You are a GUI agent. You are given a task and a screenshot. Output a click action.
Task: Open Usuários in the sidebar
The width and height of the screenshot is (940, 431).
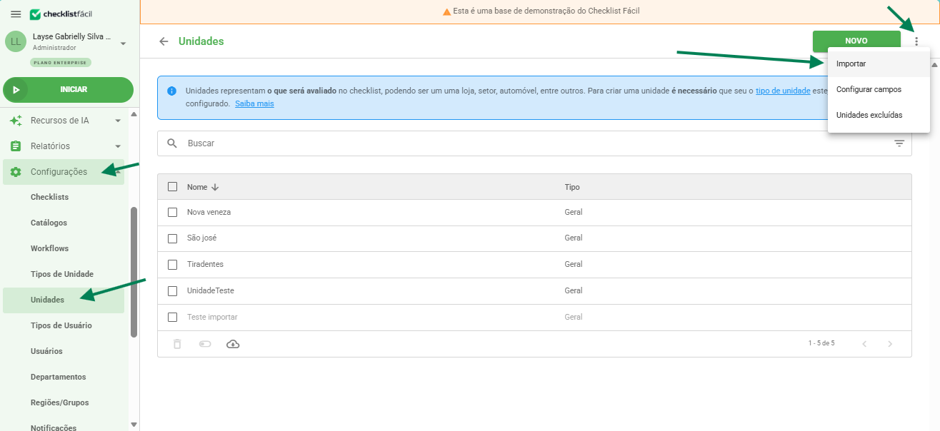point(46,351)
